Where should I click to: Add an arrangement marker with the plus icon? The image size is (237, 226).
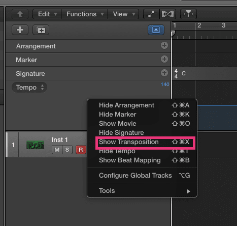[x=164, y=45]
